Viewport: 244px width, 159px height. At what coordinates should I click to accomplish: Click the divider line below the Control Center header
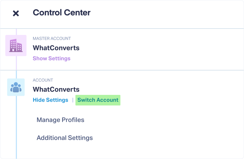click(128, 29)
